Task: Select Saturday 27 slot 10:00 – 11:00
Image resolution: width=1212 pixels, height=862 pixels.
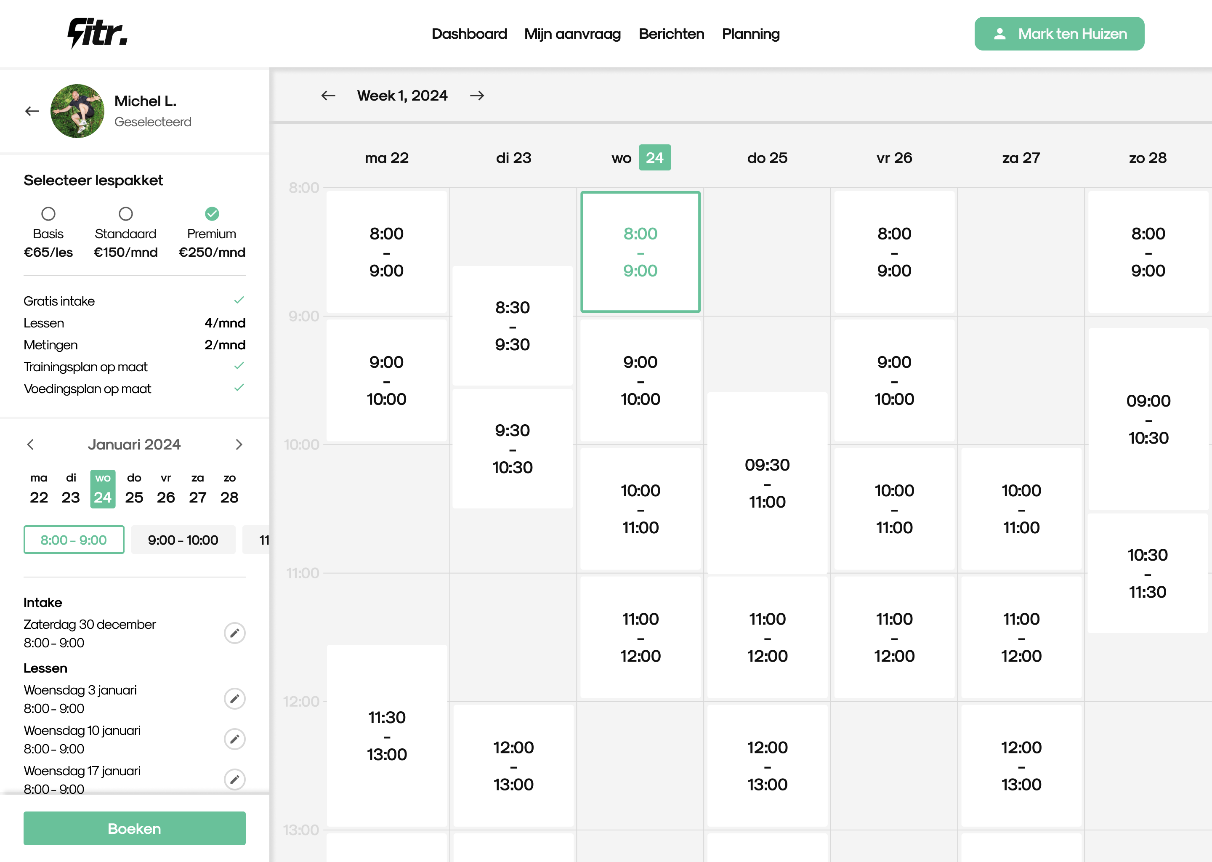Action: coord(1021,509)
